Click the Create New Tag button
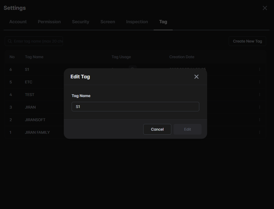Viewport: 274px width, 209px height. point(247,41)
